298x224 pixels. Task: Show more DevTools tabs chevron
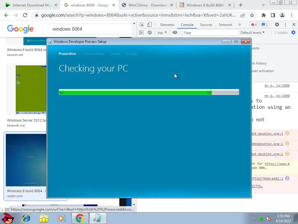(x=240, y=24)
